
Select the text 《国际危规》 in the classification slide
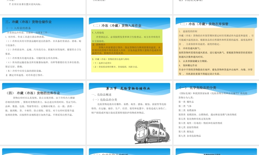[x=185, y=94]
